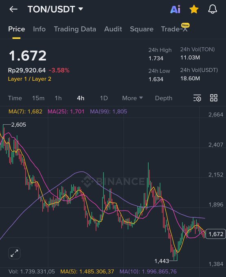
Task: Tap the 2,407 price axis label
Action: [x=216, y=145]
